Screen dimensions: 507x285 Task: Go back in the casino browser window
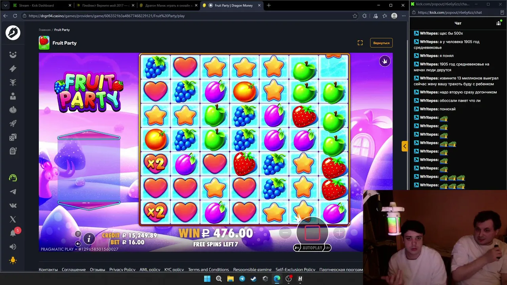[6, 16]
